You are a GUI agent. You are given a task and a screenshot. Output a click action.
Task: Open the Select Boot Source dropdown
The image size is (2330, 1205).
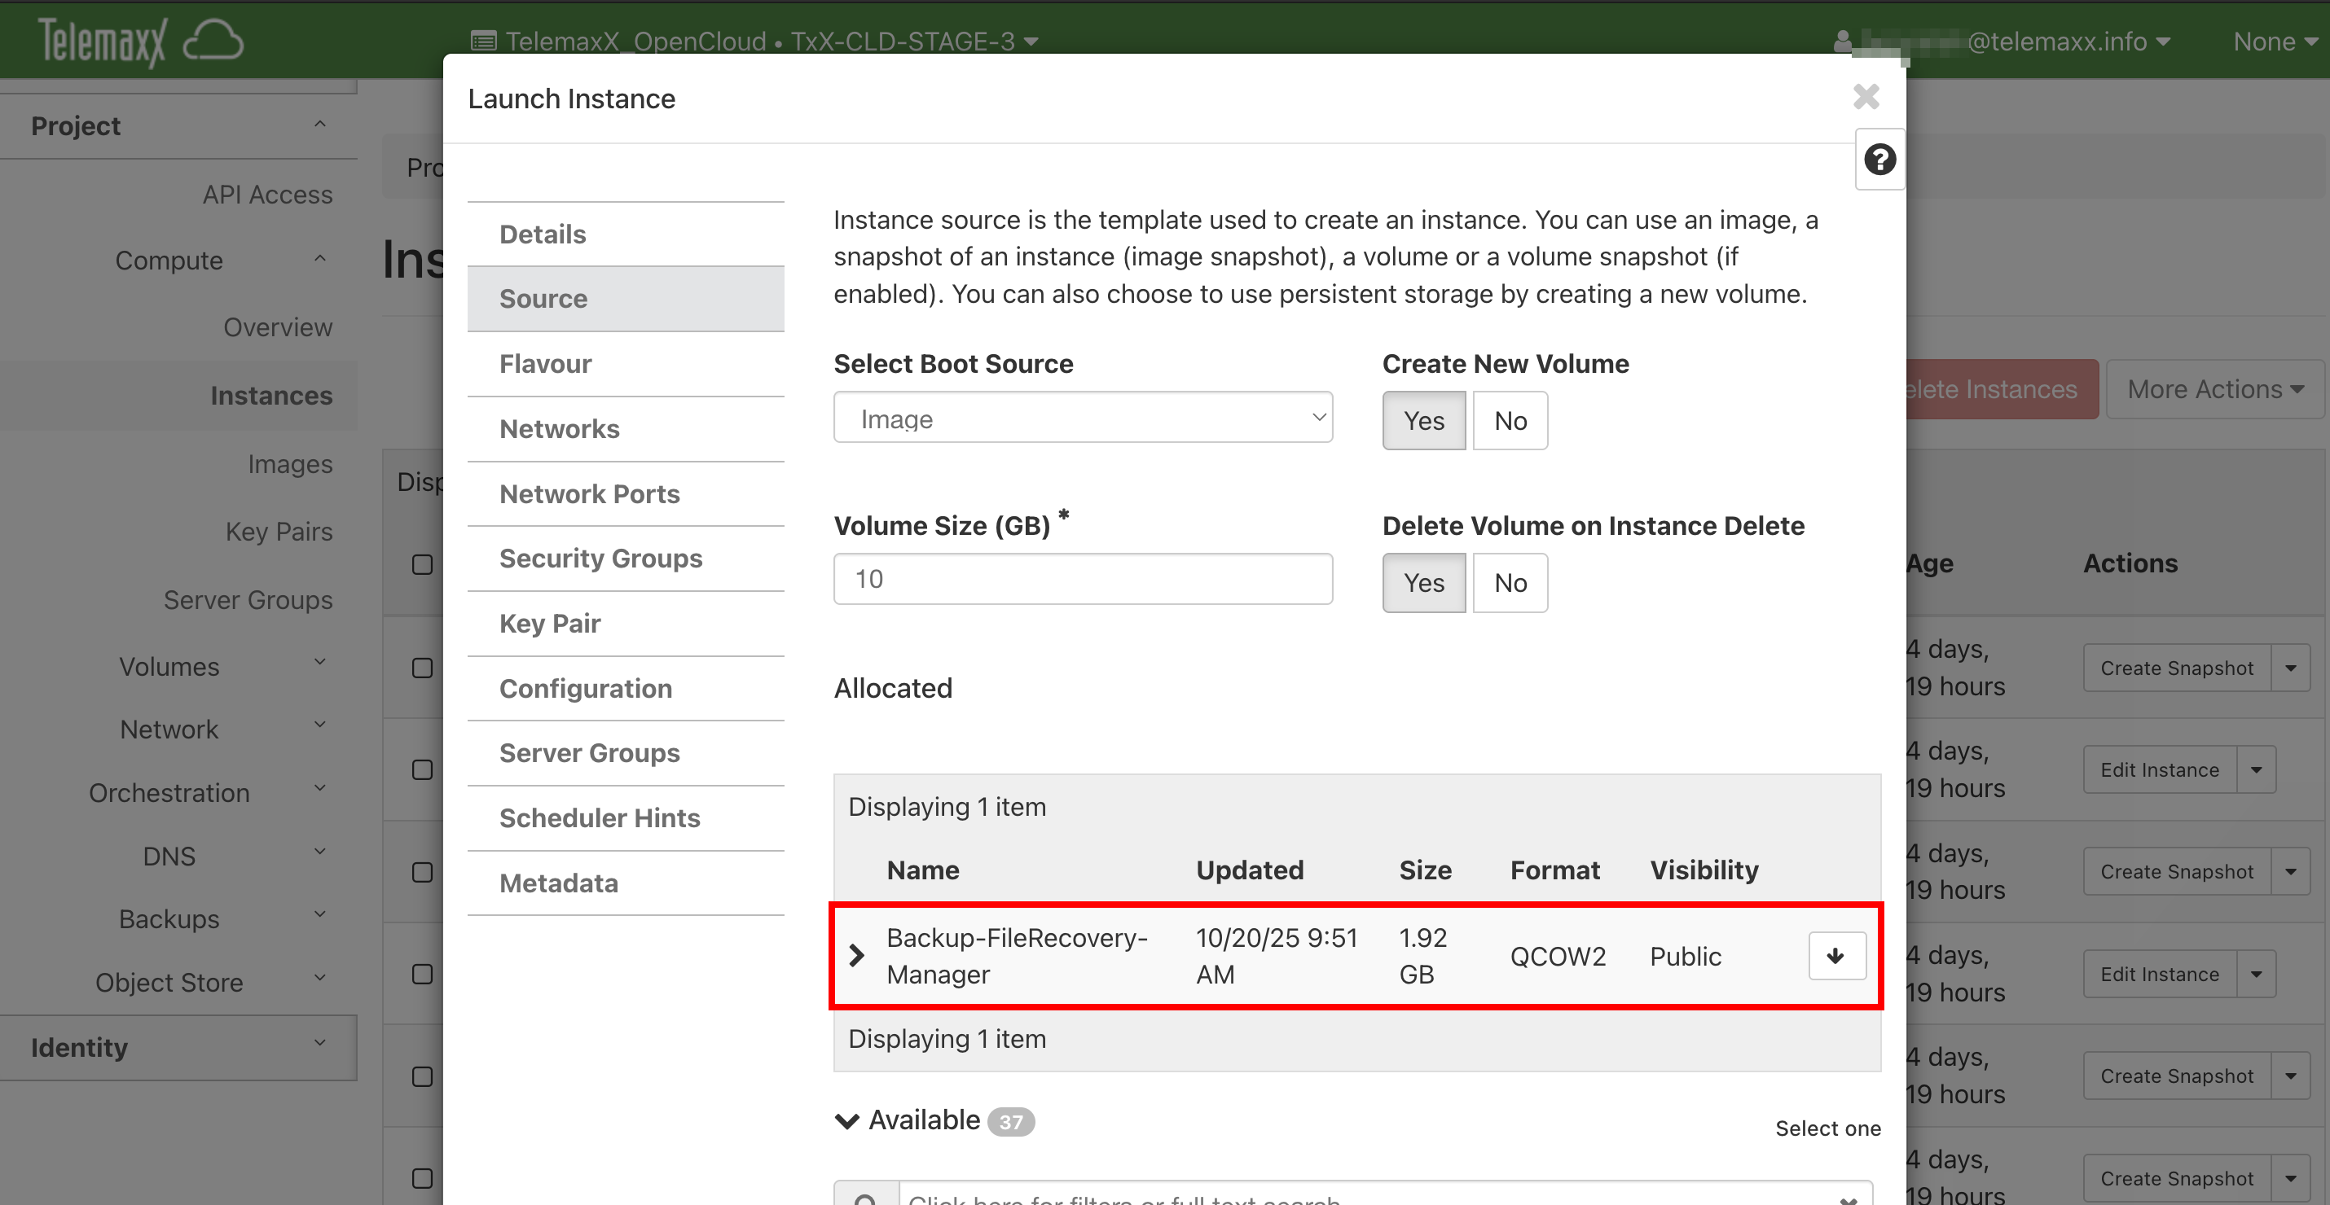[x=1082, y=418]
